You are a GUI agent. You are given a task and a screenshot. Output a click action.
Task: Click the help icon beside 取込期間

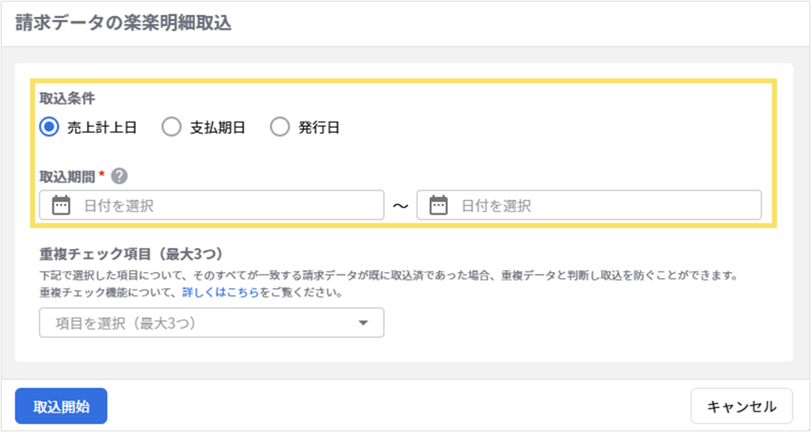point(120,176)
